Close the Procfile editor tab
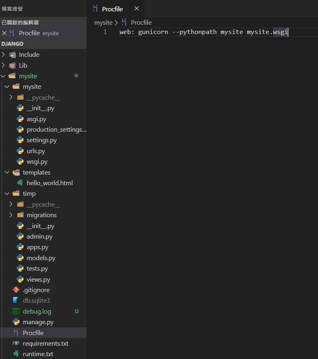 (x=137, y=9)
